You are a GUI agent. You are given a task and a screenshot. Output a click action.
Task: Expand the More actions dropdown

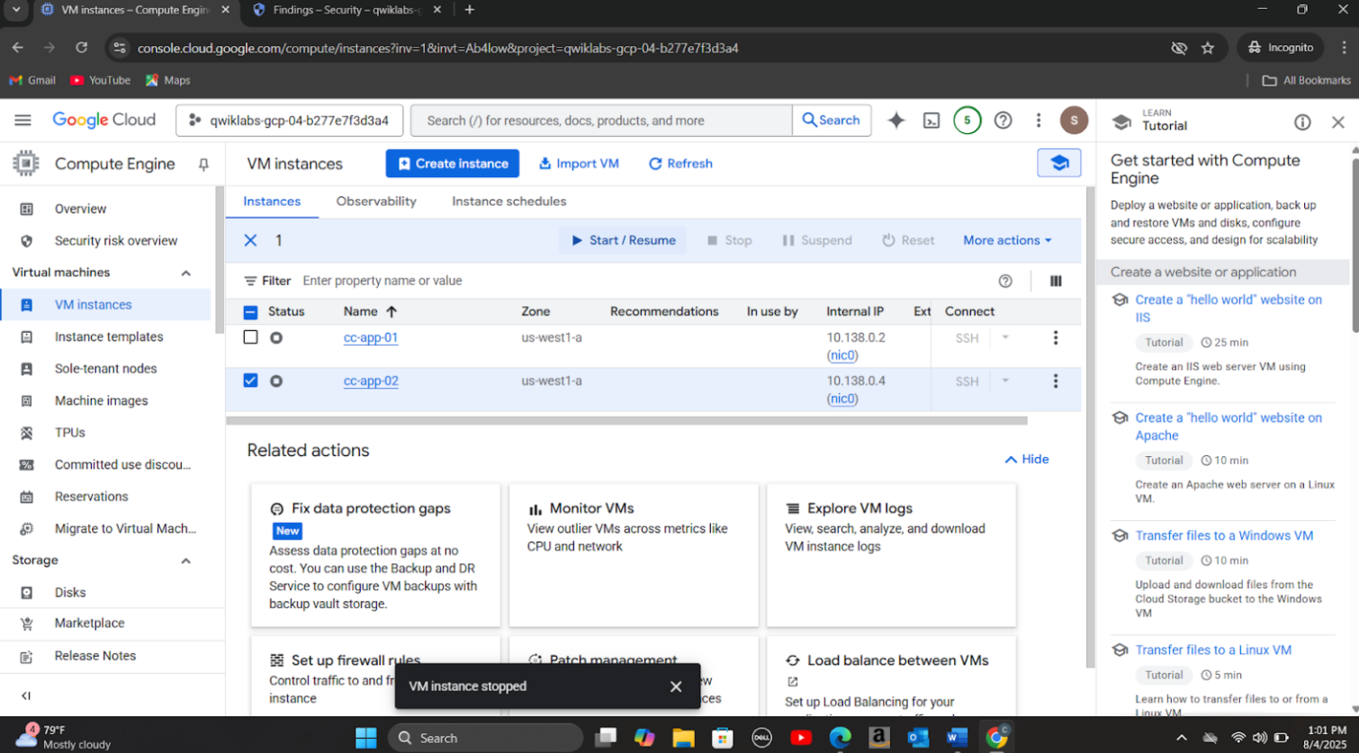coord(1006,240)
